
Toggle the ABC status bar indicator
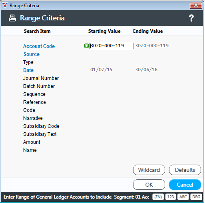(x=183, y=197)
